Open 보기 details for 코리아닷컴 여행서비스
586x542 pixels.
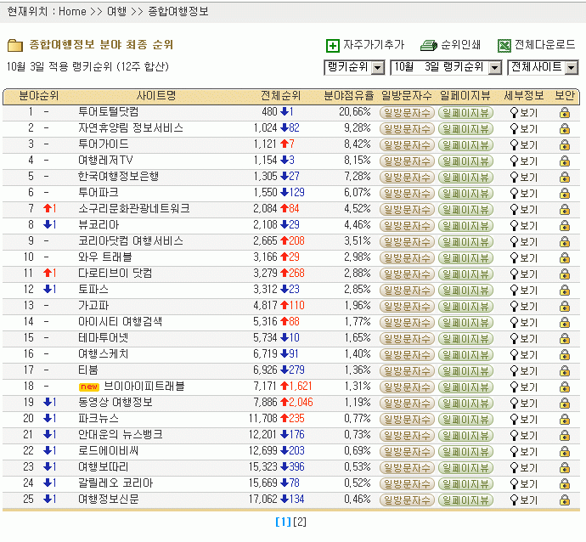[x=524, y=242]
